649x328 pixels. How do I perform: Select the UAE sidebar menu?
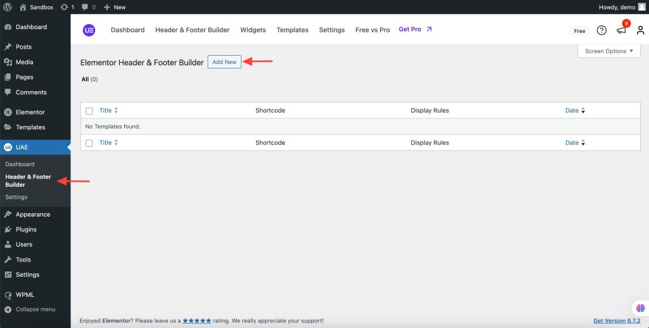(x=35, y=148)
